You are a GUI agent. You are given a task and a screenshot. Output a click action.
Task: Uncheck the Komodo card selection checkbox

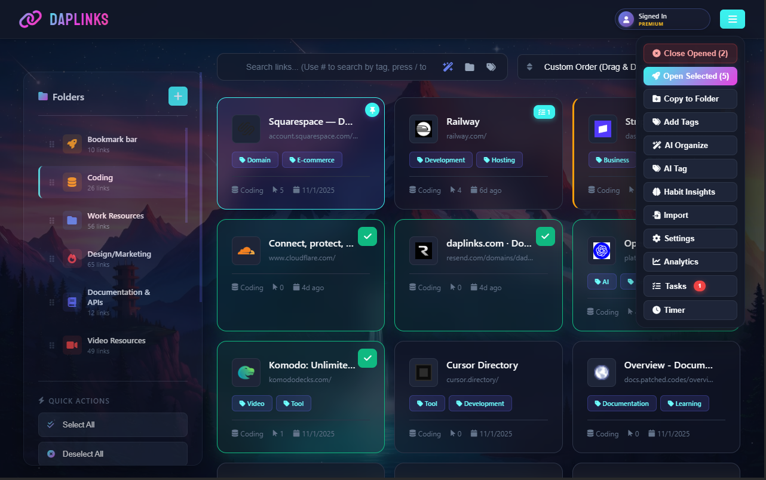click(367, 358)
